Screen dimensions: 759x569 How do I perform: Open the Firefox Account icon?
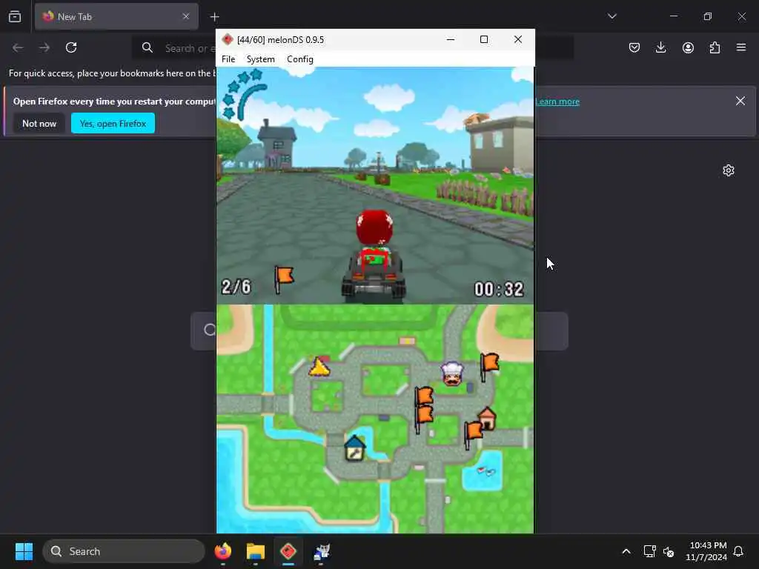688,47
